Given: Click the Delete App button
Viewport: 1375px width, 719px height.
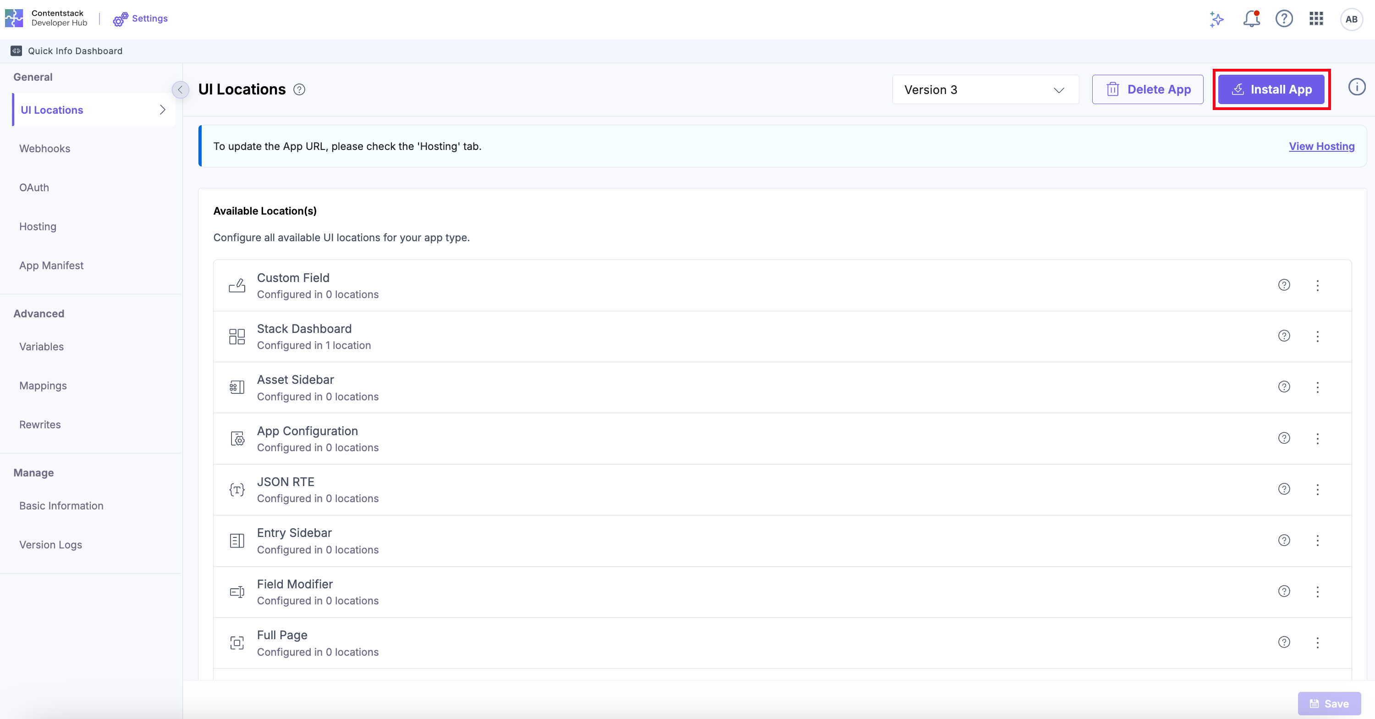Looking at the screenshot, I should (x=1148, y=90).
